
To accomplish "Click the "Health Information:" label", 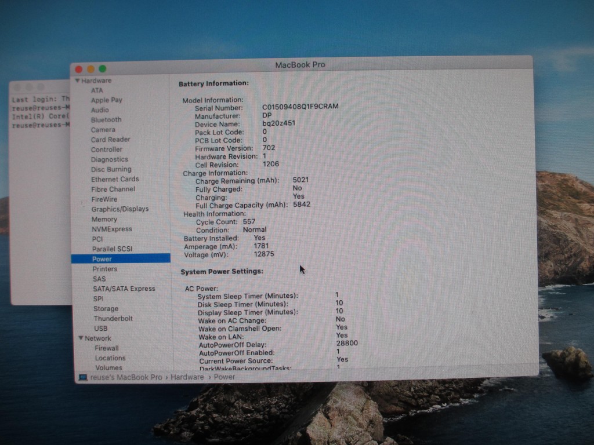I will [215, 214].
